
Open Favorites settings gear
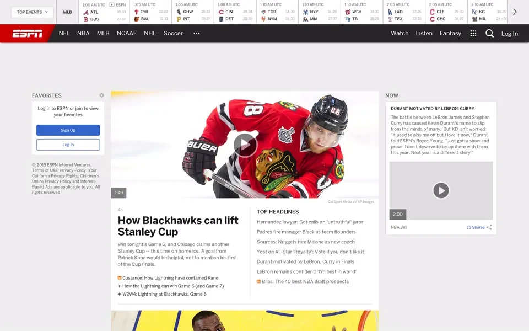click(x=101, y=95)
